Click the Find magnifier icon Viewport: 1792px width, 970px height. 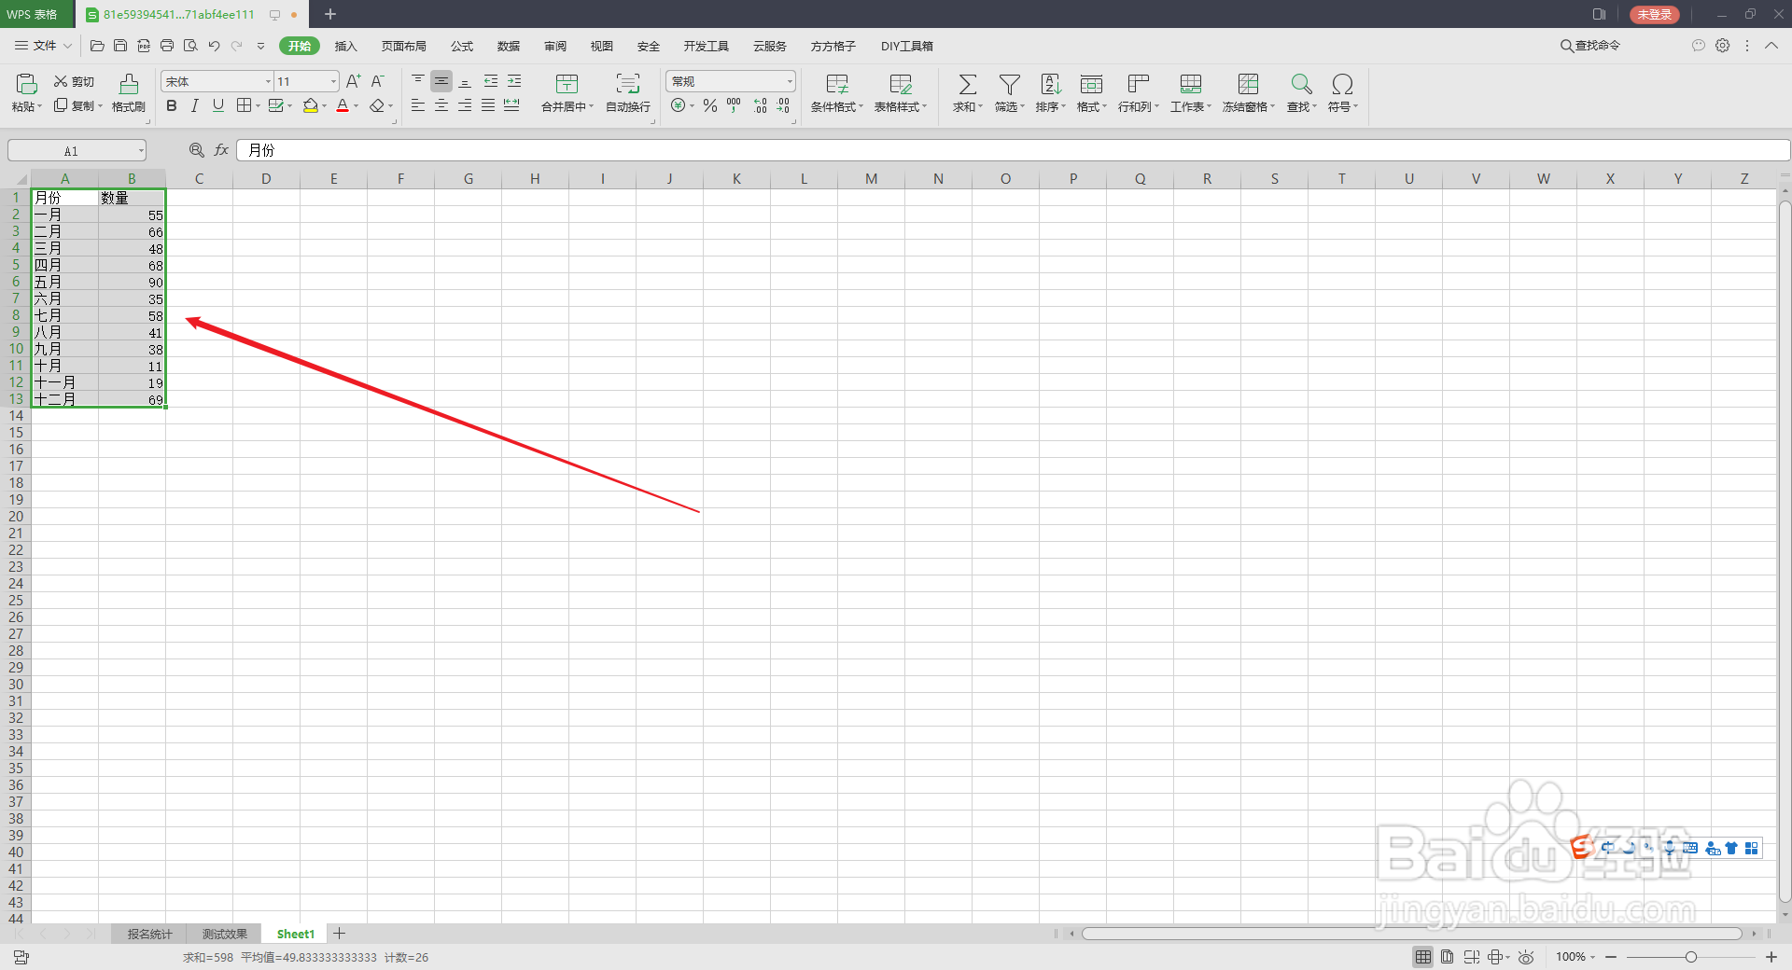[x=1301, y=84]
